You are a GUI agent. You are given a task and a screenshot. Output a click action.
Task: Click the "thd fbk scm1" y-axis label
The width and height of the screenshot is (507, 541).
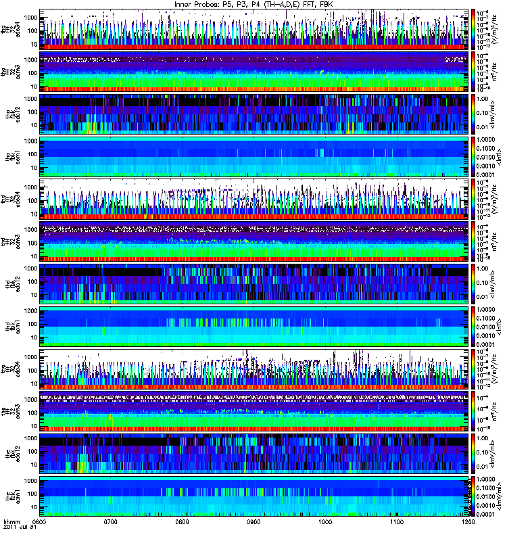pos(13,327)
